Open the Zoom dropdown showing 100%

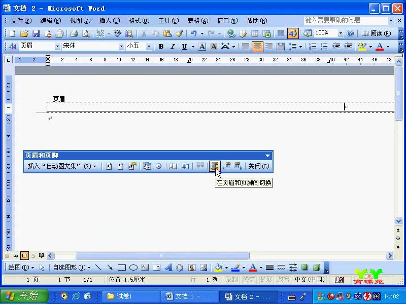(341, 33)
